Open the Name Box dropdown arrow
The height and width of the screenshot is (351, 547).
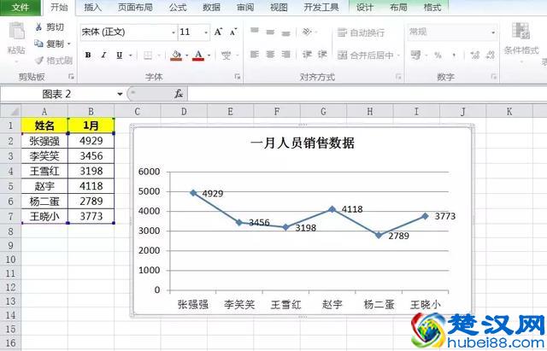point(120,94)
